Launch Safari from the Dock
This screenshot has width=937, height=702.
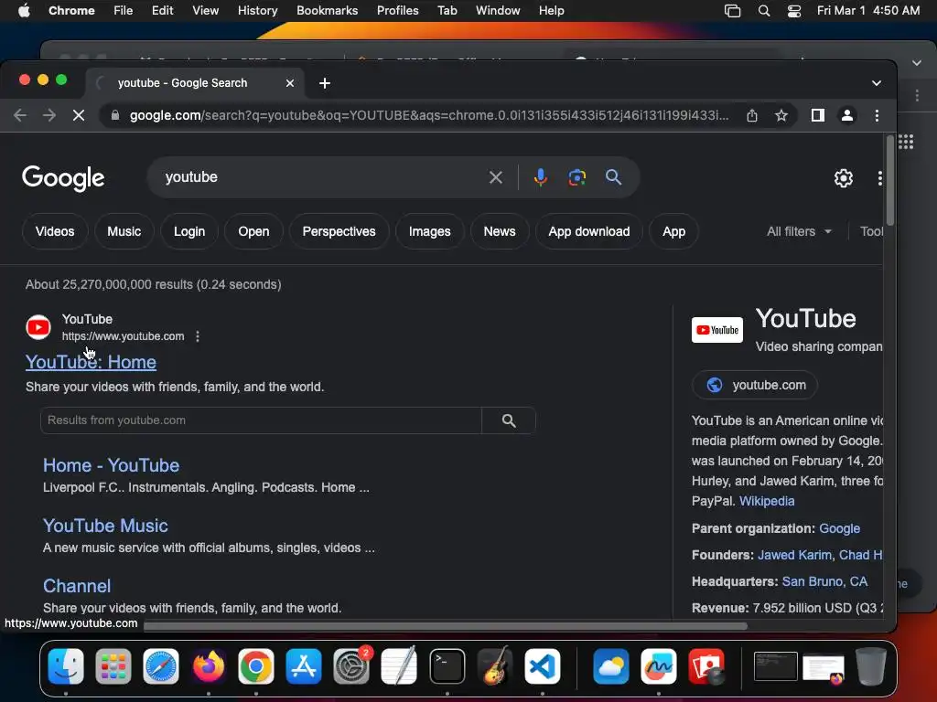tap(161, 666)
